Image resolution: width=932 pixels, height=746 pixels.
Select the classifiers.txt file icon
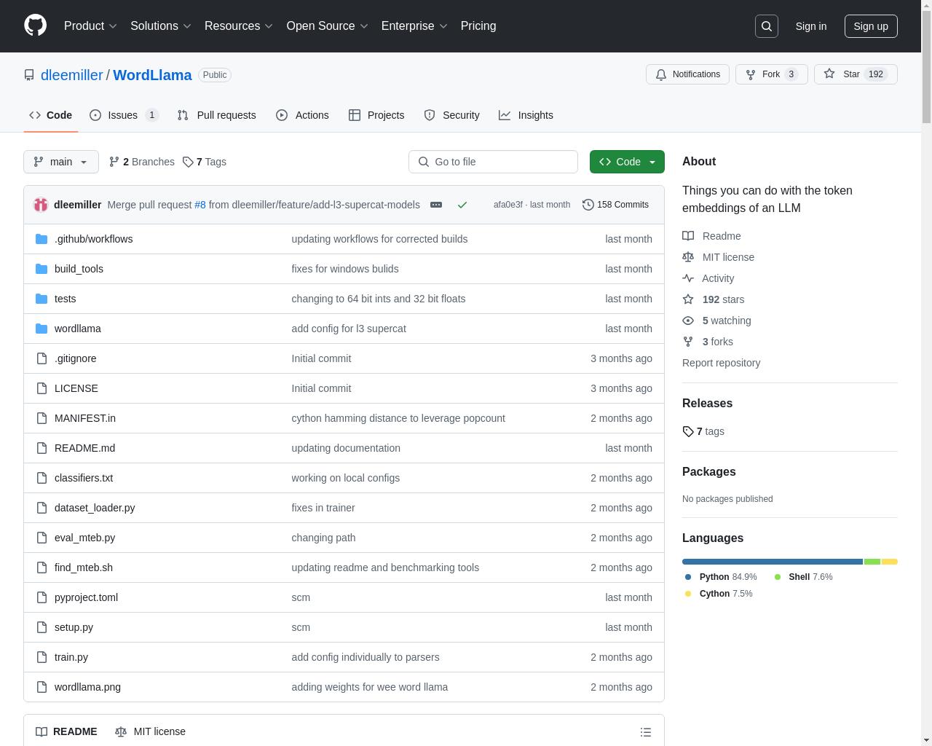tap(42, 478)
